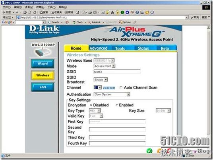Click the DWL-2100AP device image

(x=43, y=52)
